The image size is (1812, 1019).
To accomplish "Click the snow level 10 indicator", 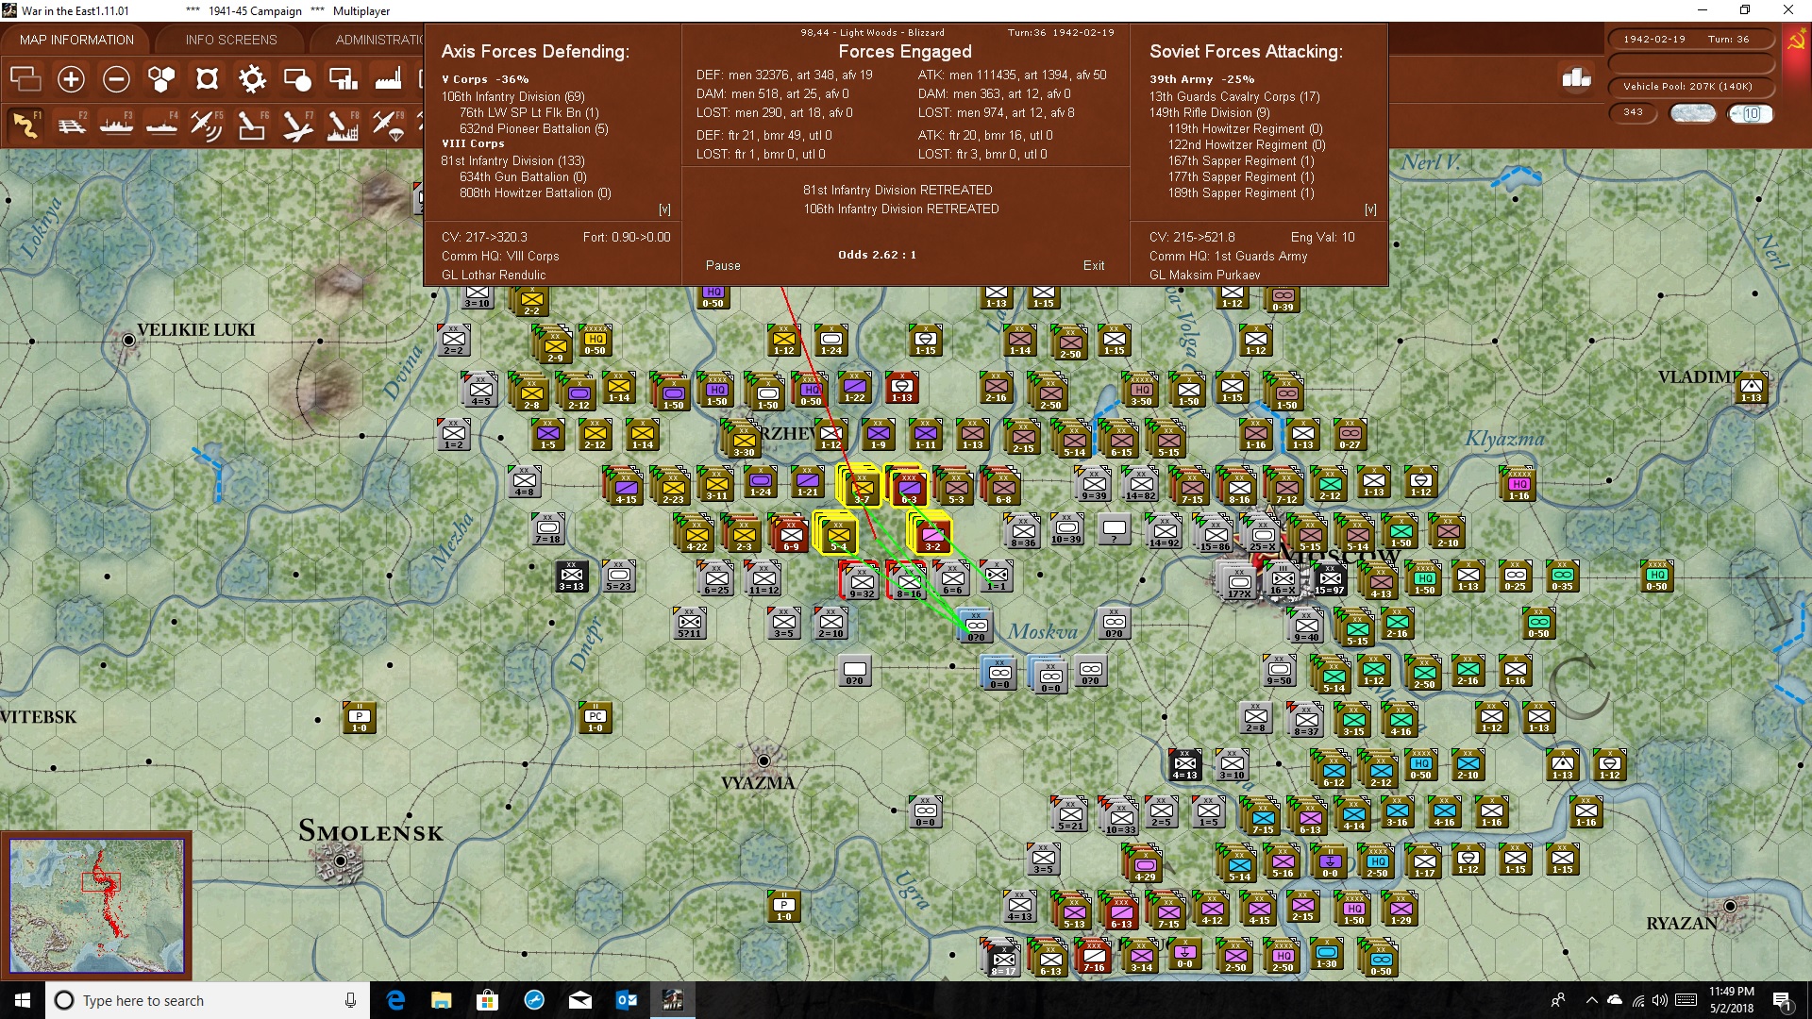I will coord(1751,113).
